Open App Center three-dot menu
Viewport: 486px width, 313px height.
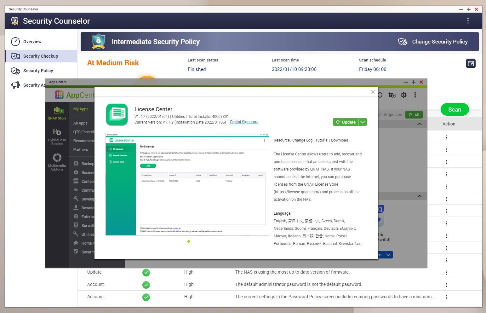click(415, 95)
